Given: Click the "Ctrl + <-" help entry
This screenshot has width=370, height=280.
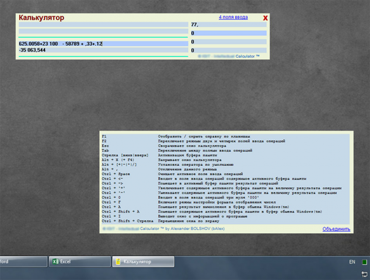Looking at the screenshot, I should tap(112, 179).
